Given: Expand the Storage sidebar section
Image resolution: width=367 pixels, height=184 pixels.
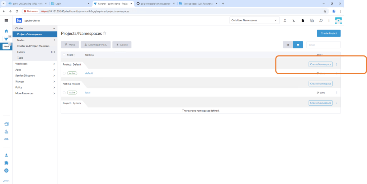Looking at the screenshot, I should [x=35, y=82].
